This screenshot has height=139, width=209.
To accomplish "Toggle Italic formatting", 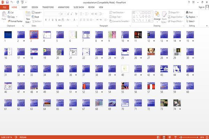I will 49,20.
